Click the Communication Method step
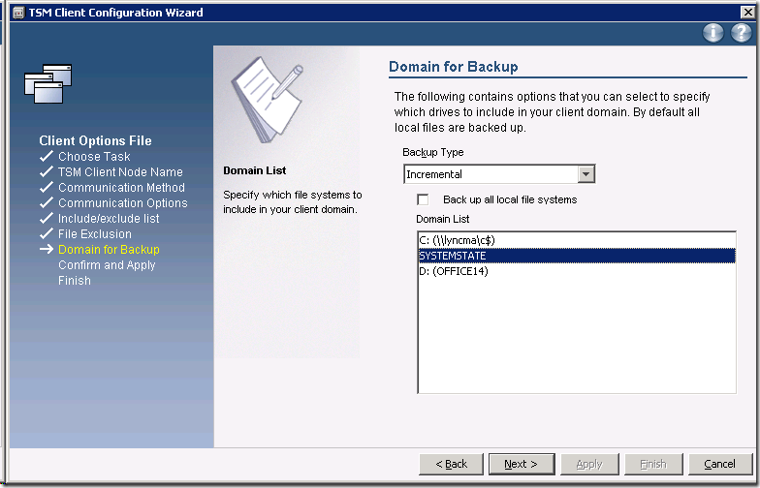760x488 pixels. [121, 188]
